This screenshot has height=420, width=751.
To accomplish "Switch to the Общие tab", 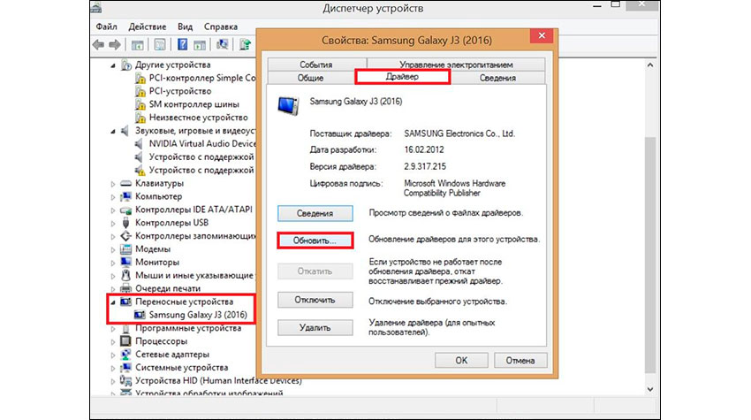I will point(310,78).
